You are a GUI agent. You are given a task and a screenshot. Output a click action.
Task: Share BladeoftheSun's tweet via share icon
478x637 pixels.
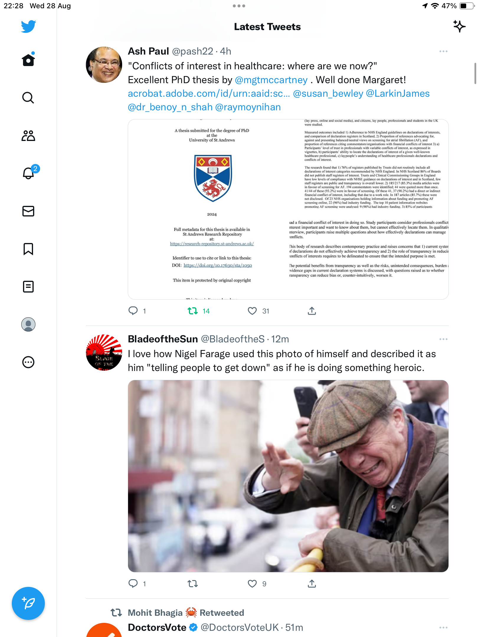pyautogui.click(x=312, y=584)
